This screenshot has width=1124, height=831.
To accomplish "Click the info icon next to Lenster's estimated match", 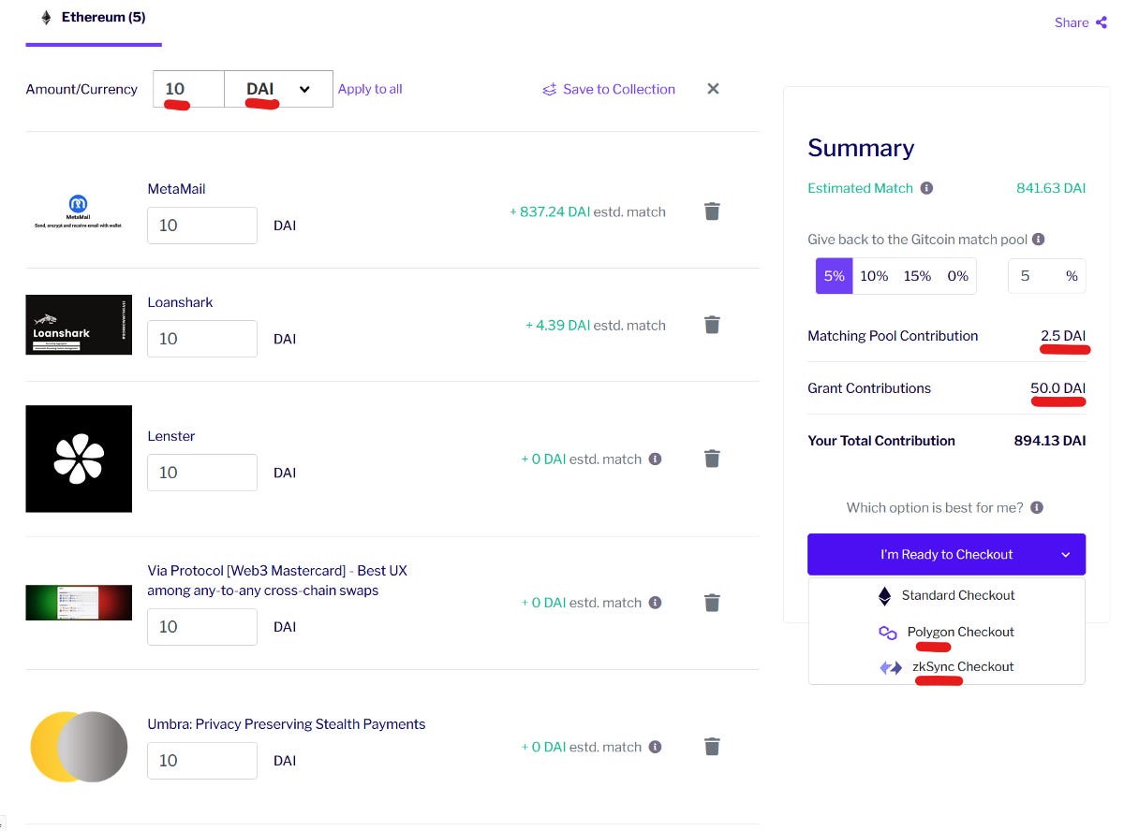I will (656, 459).
